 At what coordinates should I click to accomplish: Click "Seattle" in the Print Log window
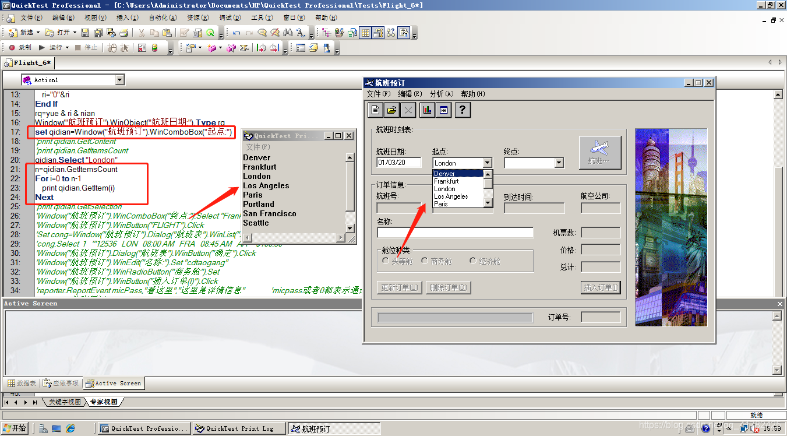[256, 223]
